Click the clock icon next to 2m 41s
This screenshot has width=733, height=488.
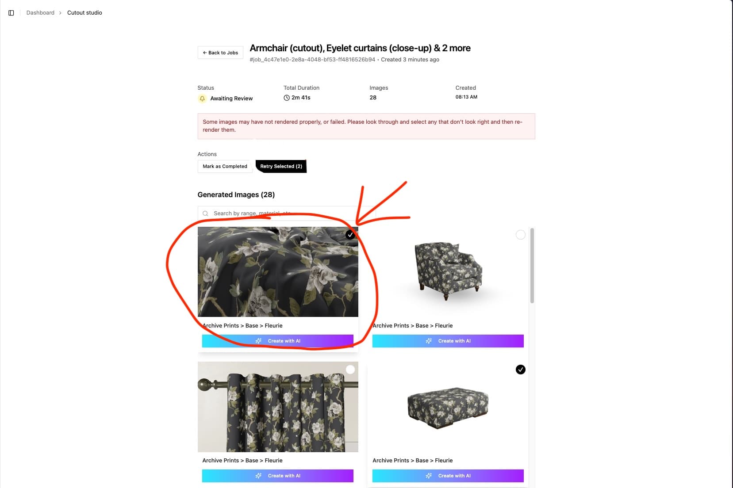click(287, 98)
